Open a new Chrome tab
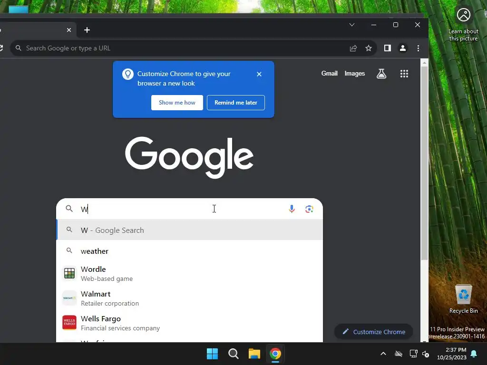 tap(87, 30)
